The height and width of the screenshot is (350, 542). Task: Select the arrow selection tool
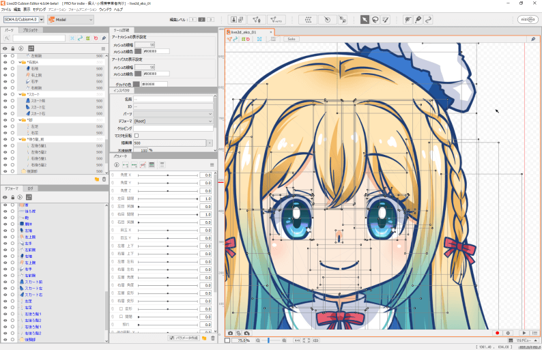coord(365,20)
